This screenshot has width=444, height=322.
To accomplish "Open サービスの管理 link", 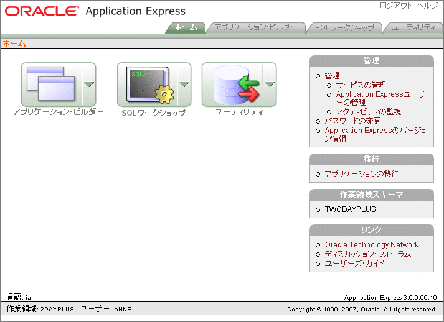I will [361, 85].
